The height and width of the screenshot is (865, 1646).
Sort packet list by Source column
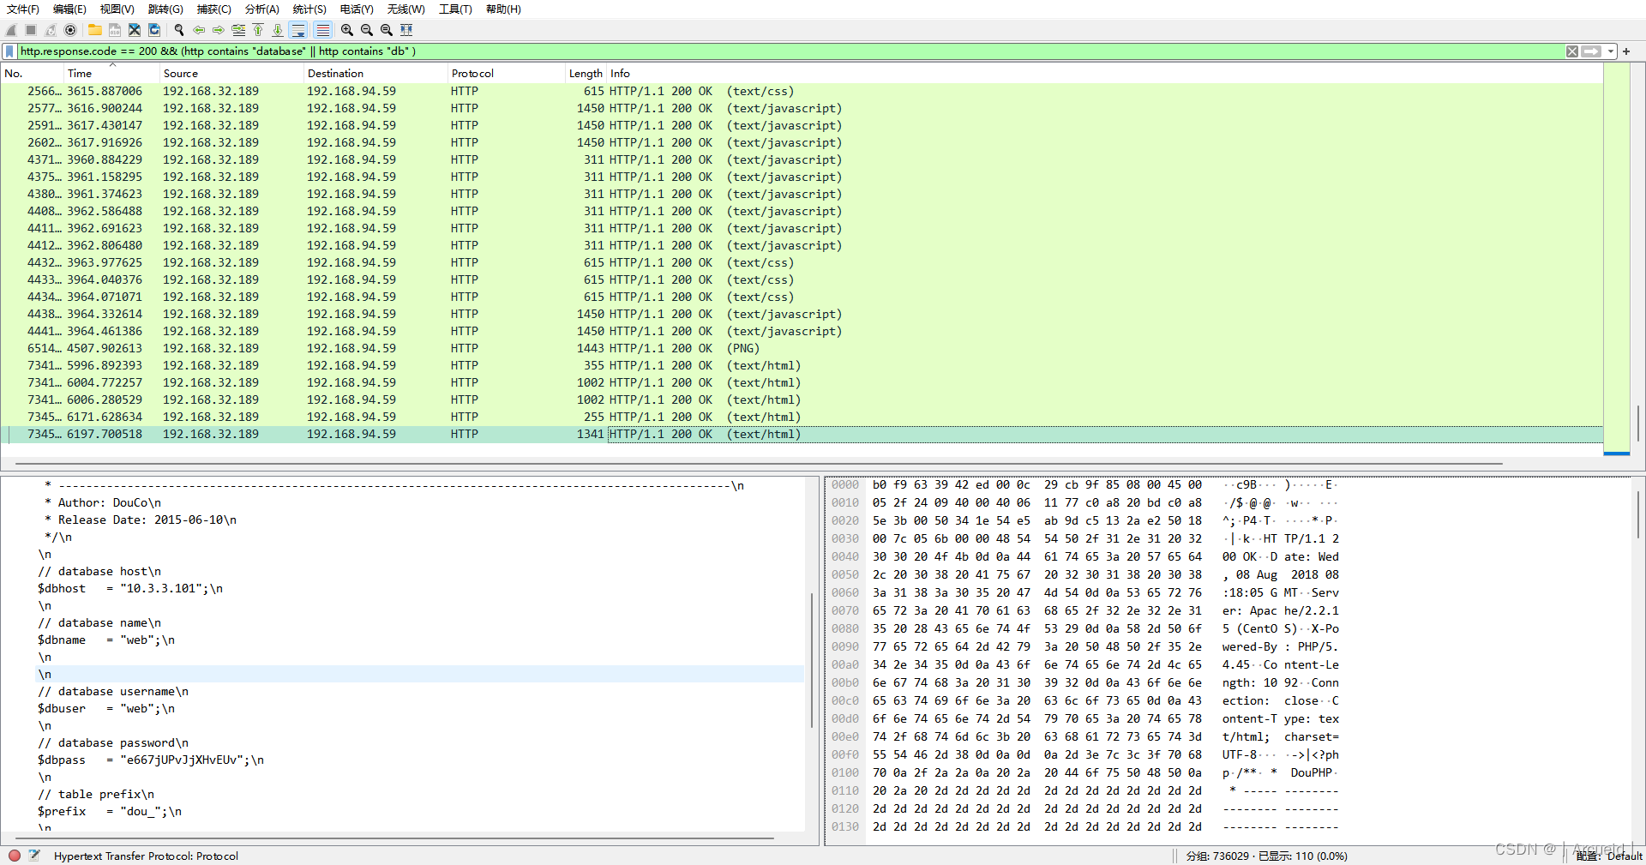[232, 74]
